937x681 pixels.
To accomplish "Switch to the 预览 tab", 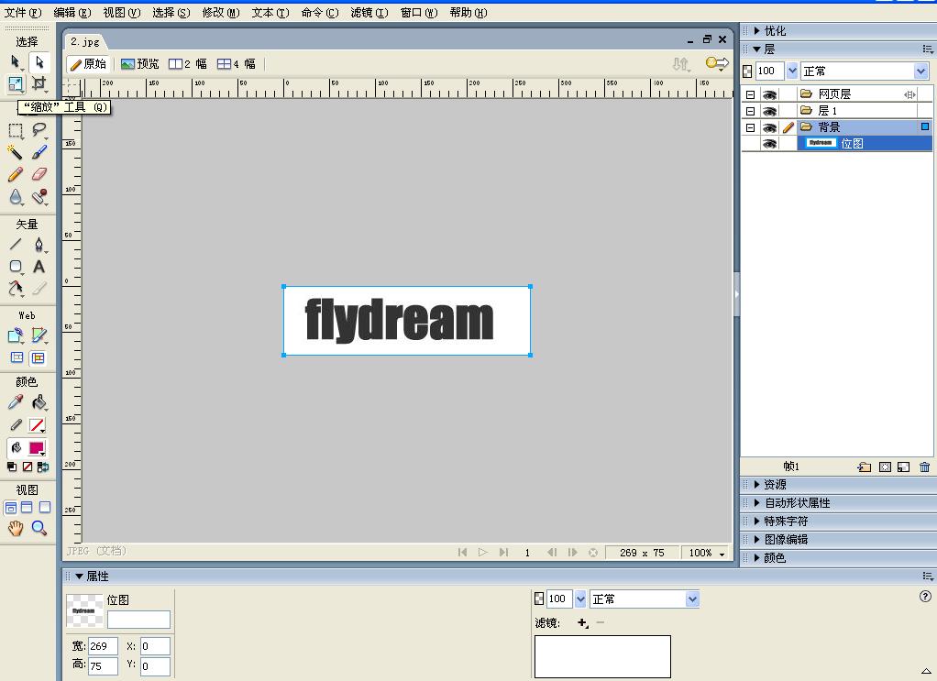I will point(140,64).
